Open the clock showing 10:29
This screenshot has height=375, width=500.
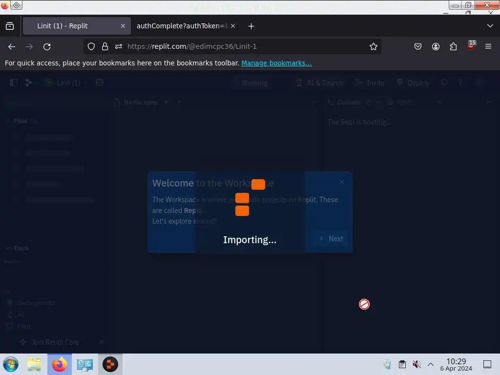[456, 364]
